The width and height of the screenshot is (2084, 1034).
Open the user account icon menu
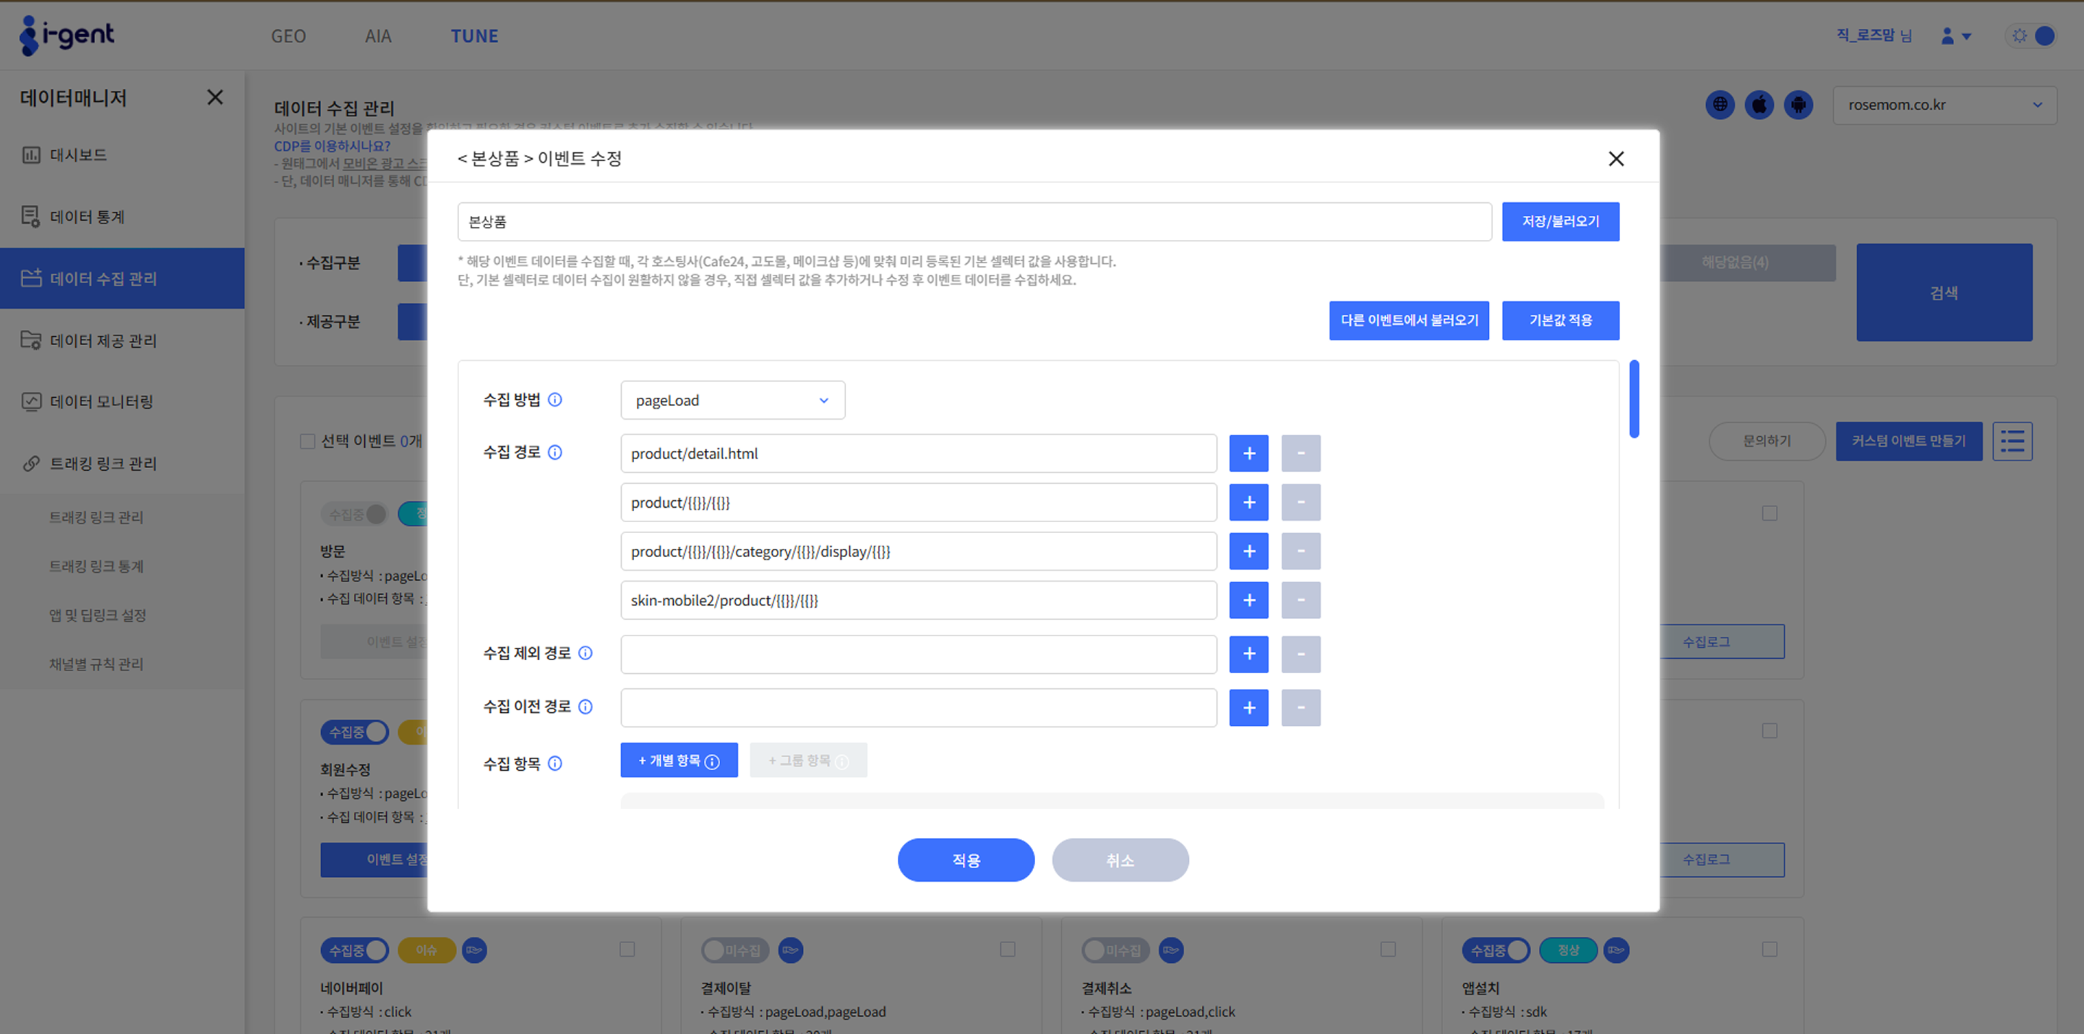coord(1956,36)
